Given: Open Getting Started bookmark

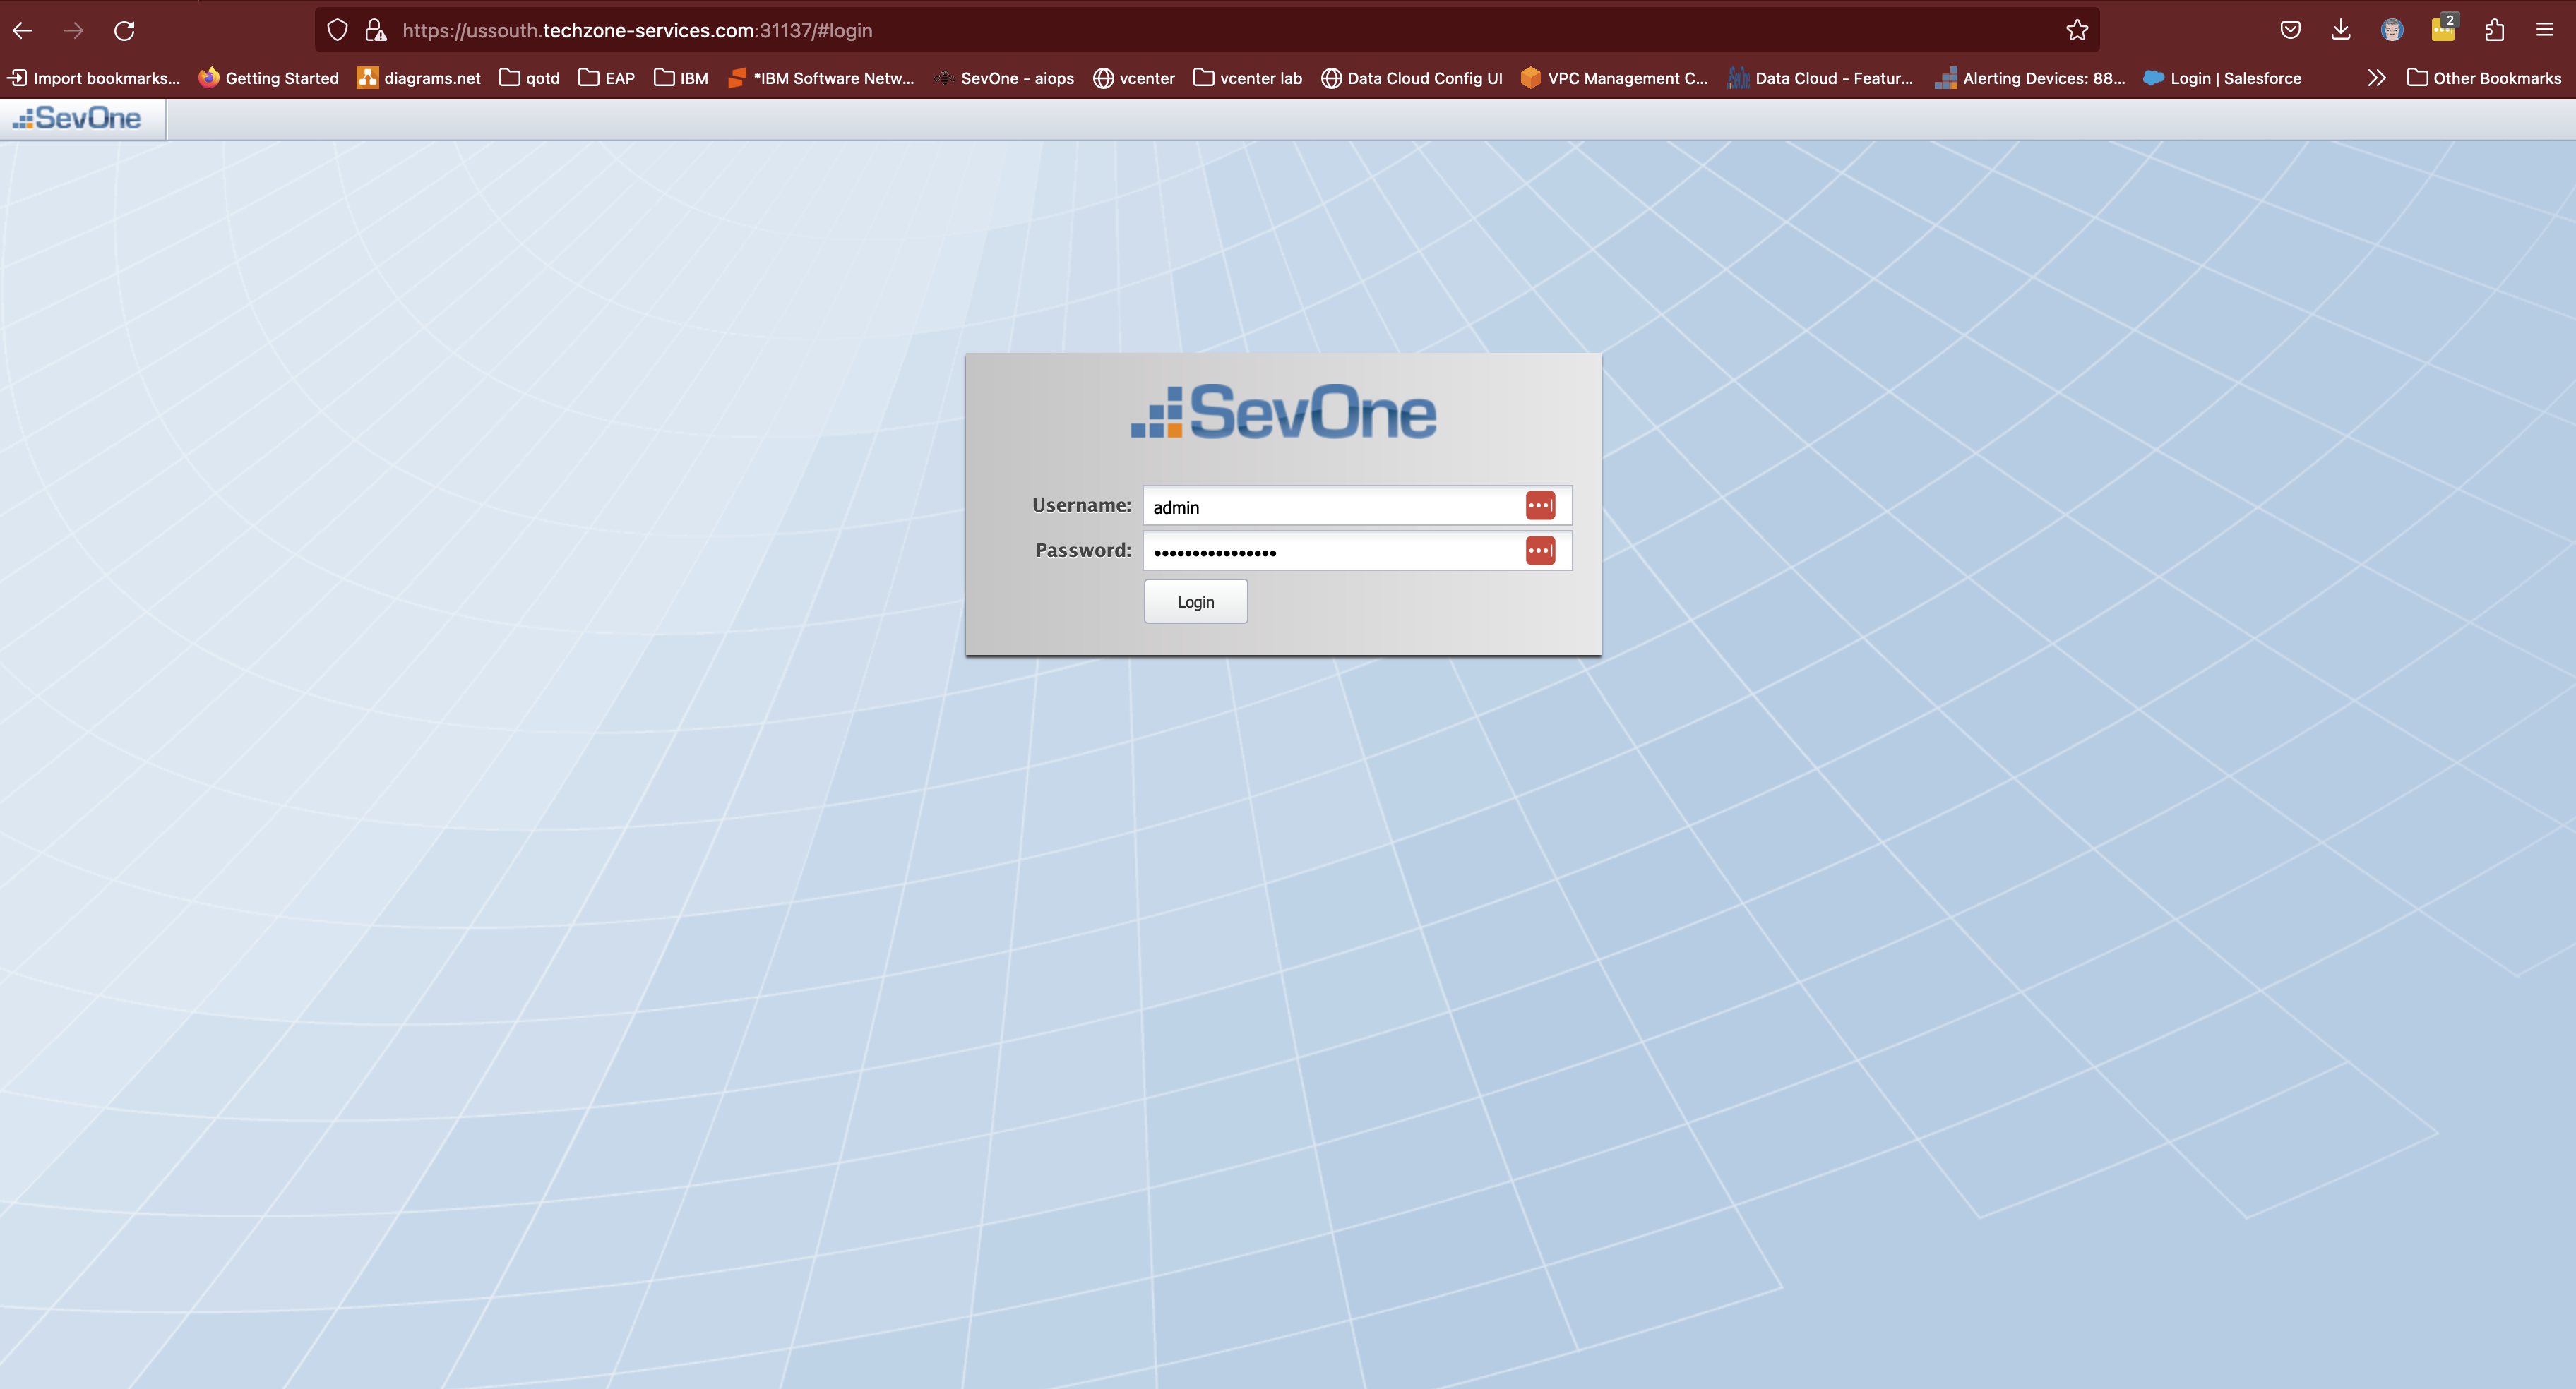Looking at the screenshot, I should [269, 78].
